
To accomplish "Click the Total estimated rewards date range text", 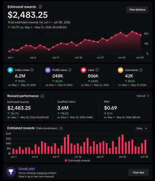I will coord(39,22).
